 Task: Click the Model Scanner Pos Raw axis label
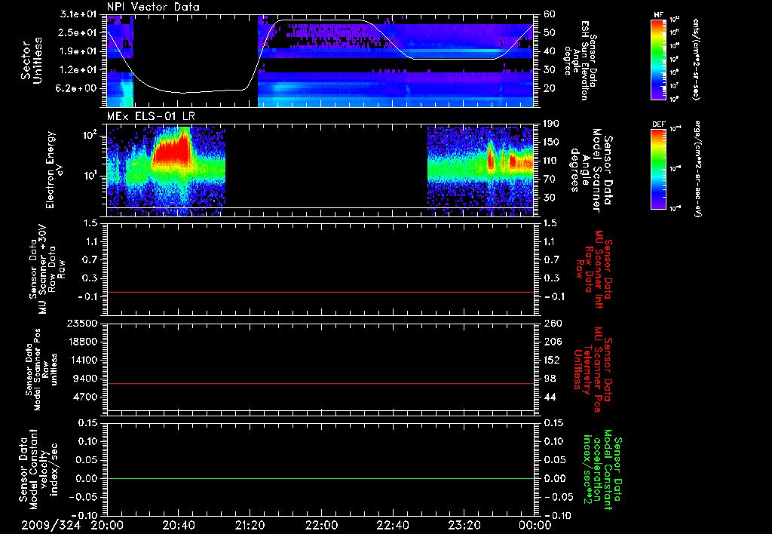click(x=42, y=370)
